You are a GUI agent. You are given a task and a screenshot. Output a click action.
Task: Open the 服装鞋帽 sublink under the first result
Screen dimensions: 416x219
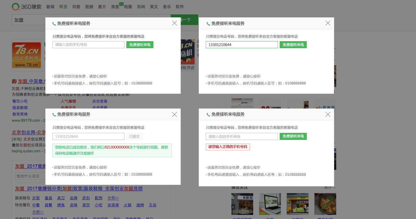click(20, 108)
